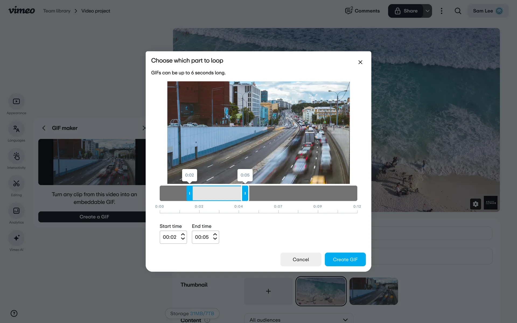The width and height of the screenshot is (517, 323).
Task: Click the End time input field
Action: (x=202, y=237)
